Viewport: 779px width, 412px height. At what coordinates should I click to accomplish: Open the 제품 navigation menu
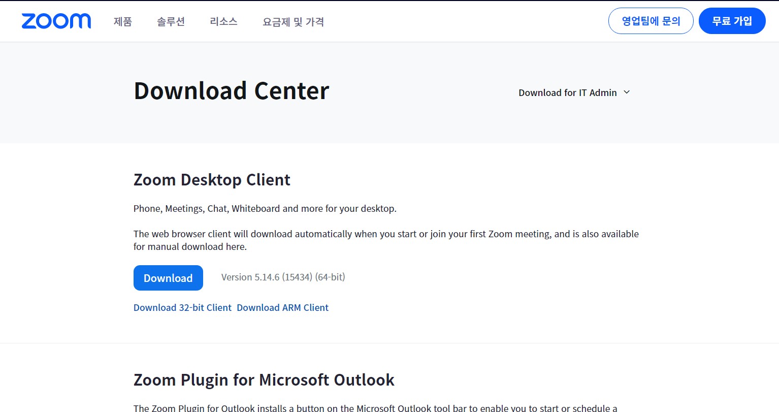click(122, 22)
